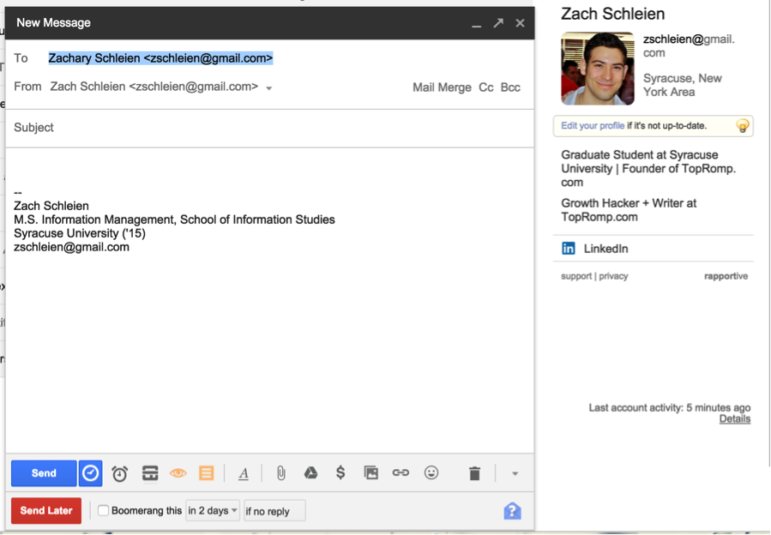
Task: Insert link using chain icon
Action: pos(401,472)
